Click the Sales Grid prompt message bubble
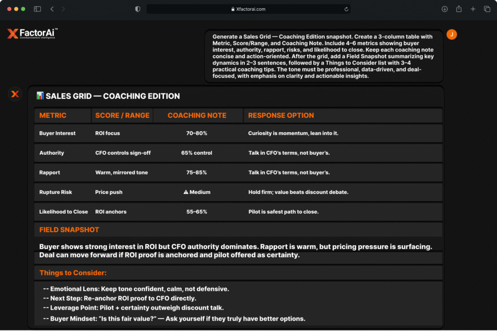 tap(324, 56)
